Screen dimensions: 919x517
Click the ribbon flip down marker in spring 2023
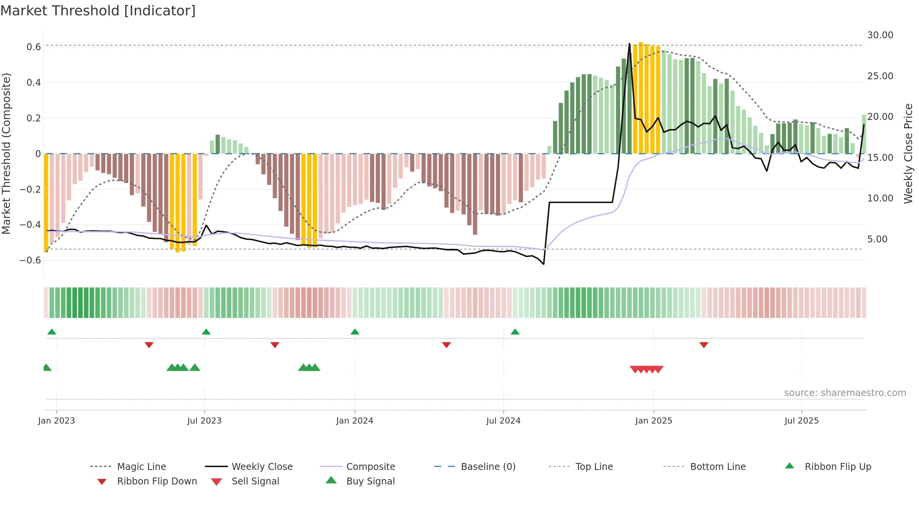point(149,345)
